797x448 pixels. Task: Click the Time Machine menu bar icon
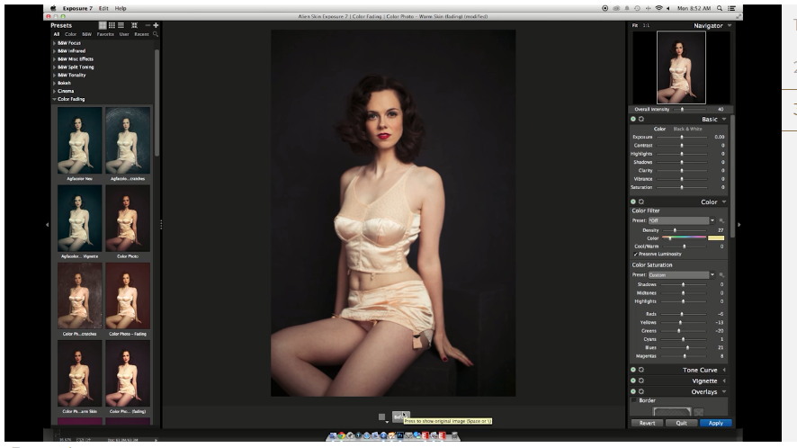tap(637, 8)
